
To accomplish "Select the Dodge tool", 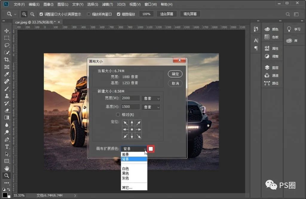I will pyautogui.click(x=7, y=132).
